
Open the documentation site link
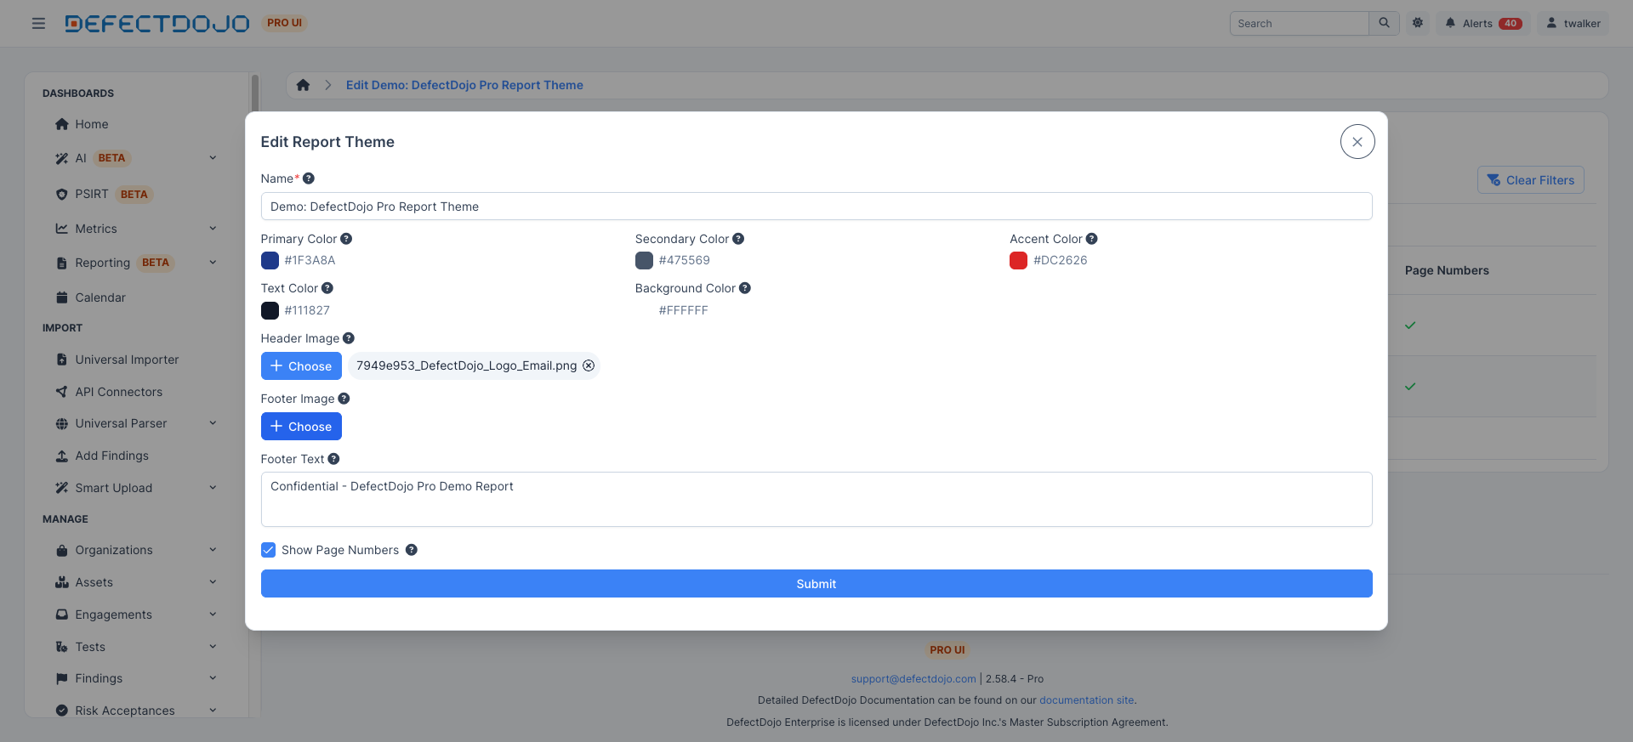click(x=1087, y=700)
